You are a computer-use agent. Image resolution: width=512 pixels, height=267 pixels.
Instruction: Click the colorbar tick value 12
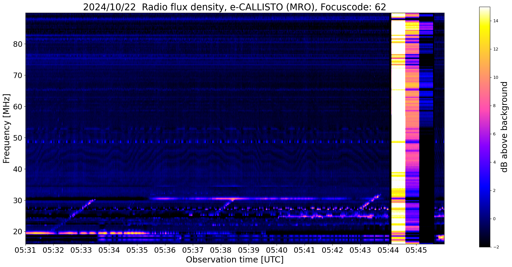[495, 49]
